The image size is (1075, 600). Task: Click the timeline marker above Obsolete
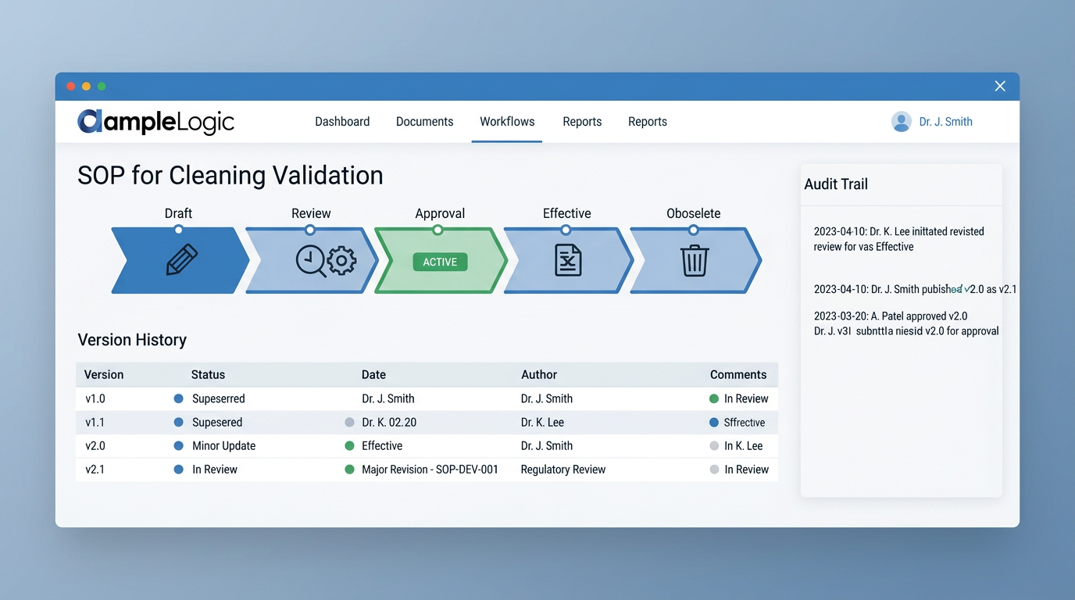693,230
